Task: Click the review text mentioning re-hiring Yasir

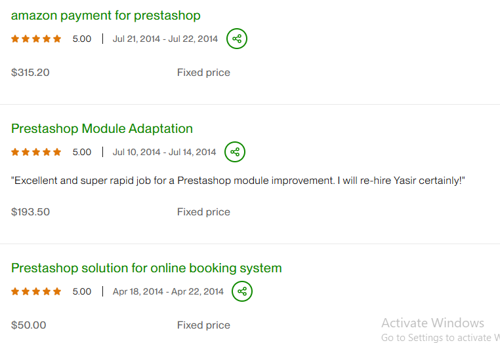Action: pyautogui.click(x=238, y=180)
